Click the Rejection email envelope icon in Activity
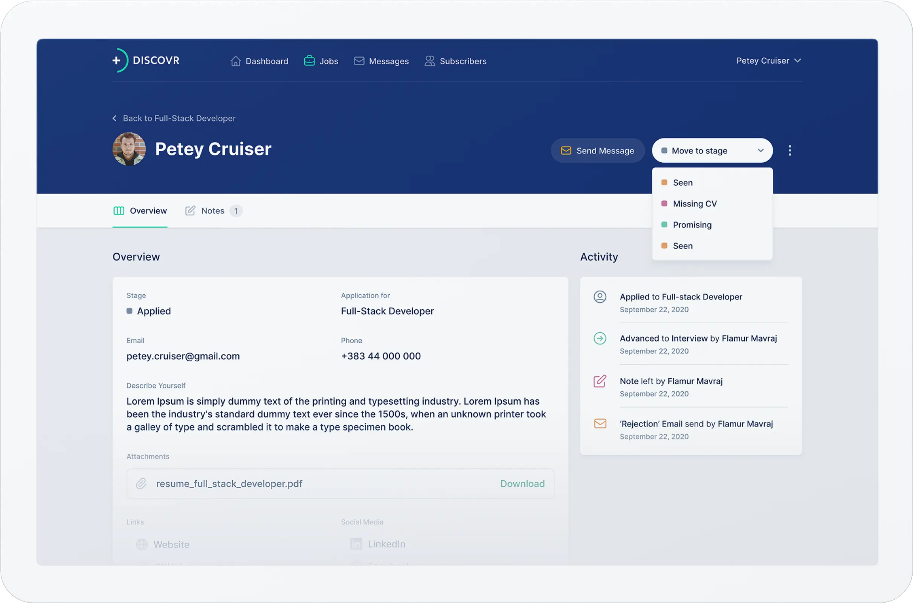Viewport: 913px width, 603px height. point(600,423)
